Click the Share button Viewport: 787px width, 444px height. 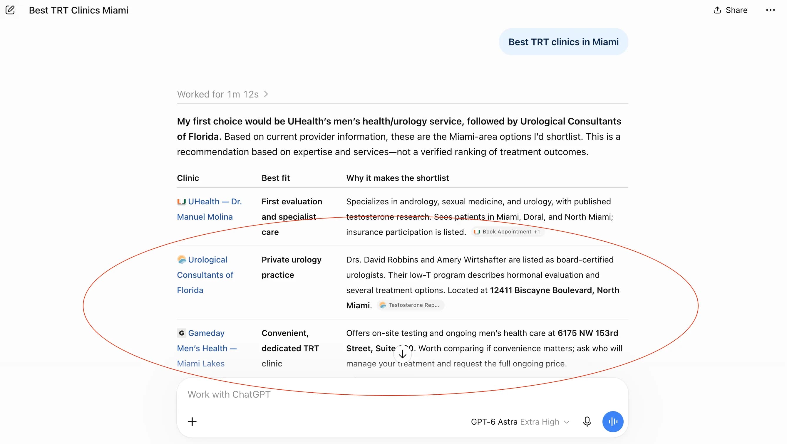(x=730, y=10)
